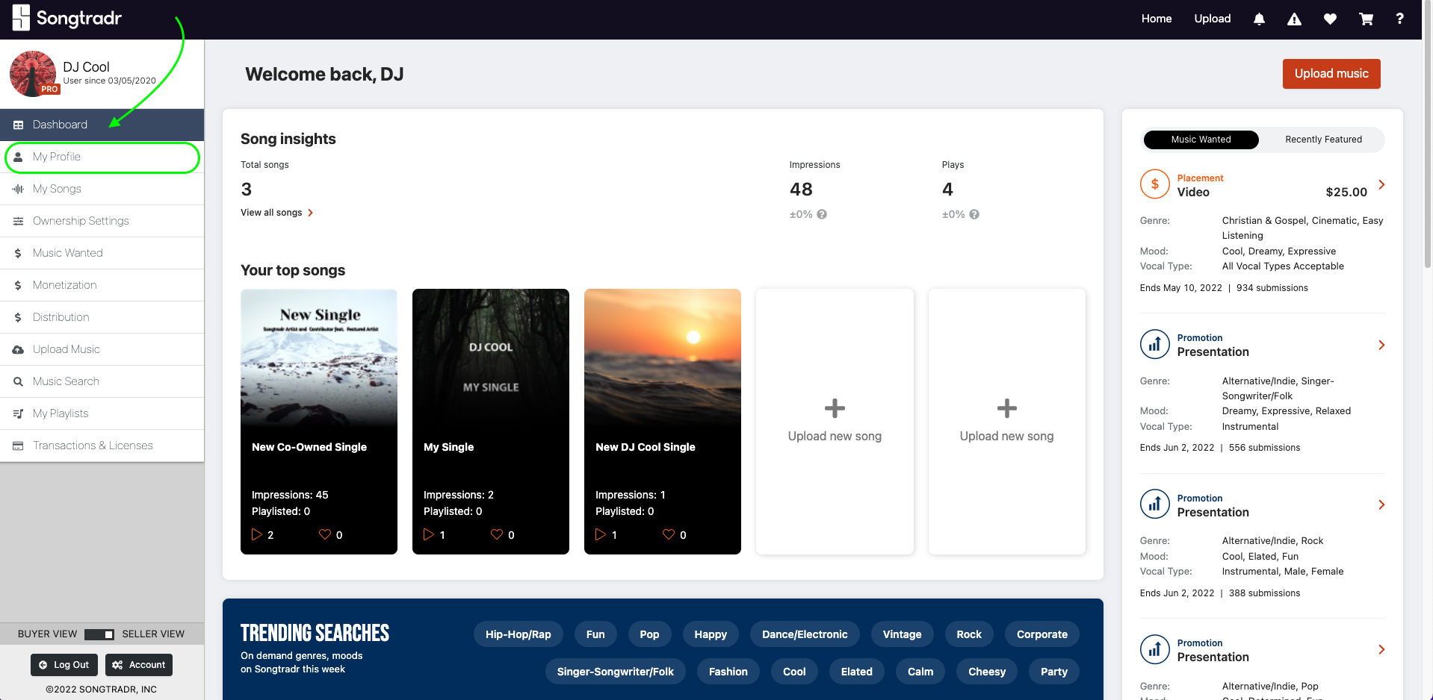Play the My Single song
Image resolution: width=1433 pixels, height=700 pixels.
(x=429, y=534)
